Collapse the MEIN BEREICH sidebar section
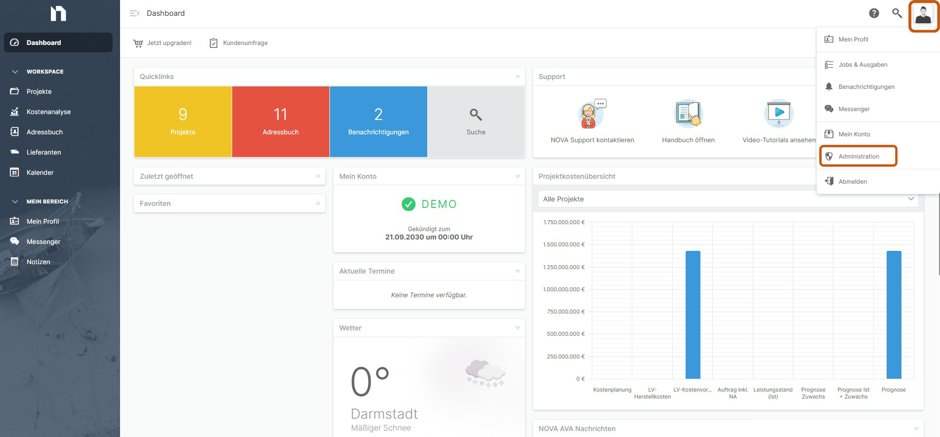The height and width of the screenshot is (437, 940). (15, 201)
